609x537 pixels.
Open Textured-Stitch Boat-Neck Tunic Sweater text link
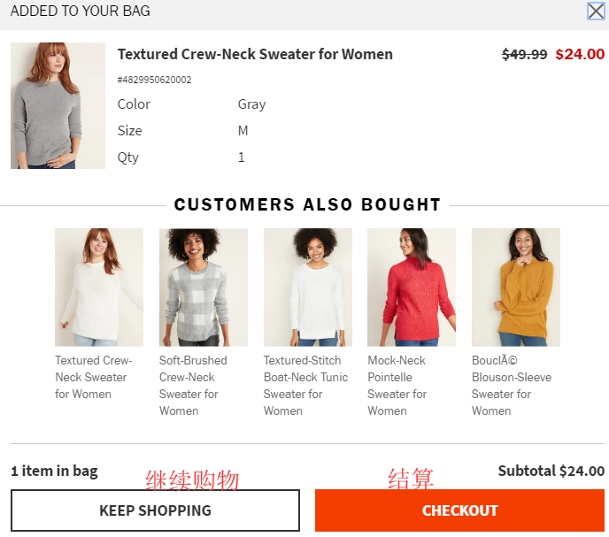[302, 385]
